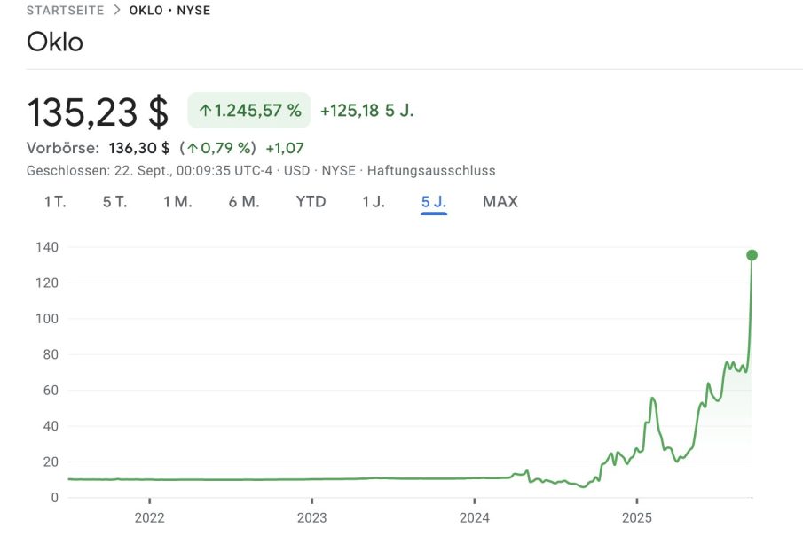The height and width of the screenshot is (543, 803).
Task: Click the green endpoint dot on the chart
Action: point(752,255)
